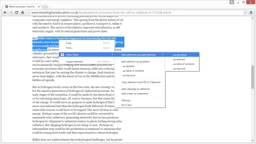Click the Petrol prisoners' hunt tab
256x144 pixels.
(x=22, y=7)
